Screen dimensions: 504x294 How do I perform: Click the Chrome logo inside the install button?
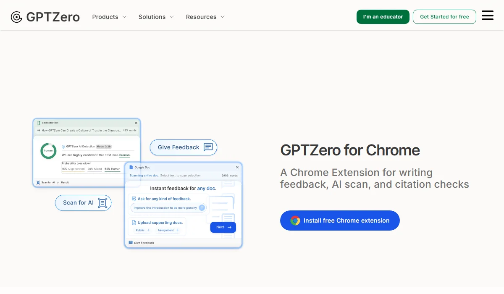point(295,220)
